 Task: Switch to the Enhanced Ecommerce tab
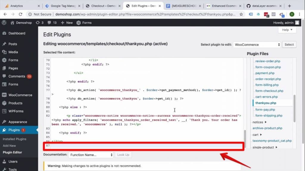pos(224,6)
